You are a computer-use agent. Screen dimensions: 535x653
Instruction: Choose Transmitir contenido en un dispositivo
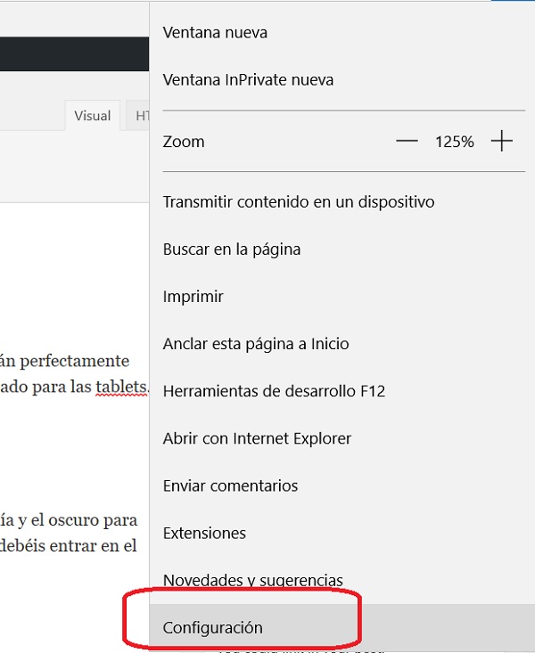coord(299,202)
